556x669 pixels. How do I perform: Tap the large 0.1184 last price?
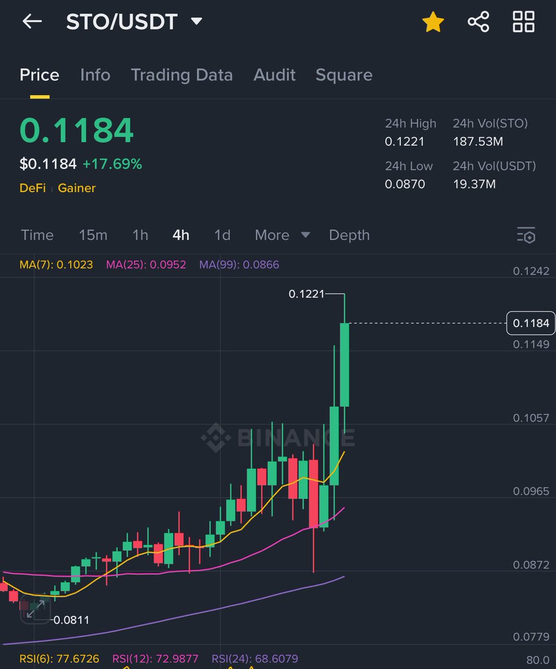coord(77,130)
